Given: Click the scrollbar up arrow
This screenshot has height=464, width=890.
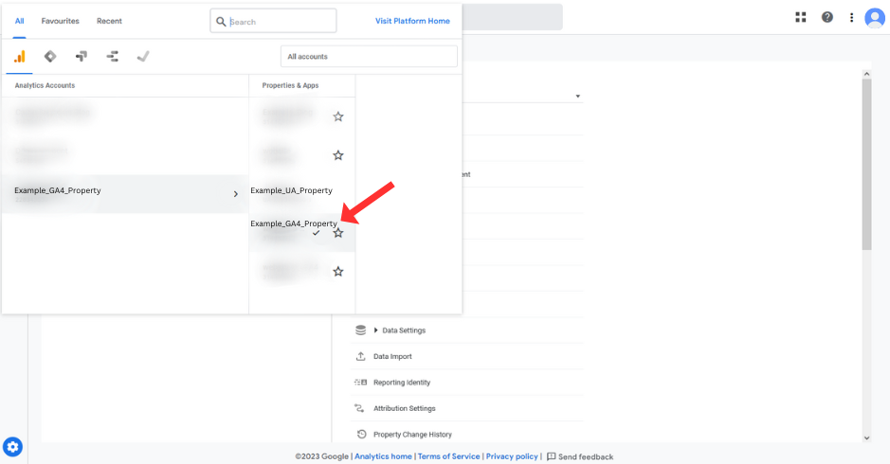Looking at the screenshot, I should point(866,74).
